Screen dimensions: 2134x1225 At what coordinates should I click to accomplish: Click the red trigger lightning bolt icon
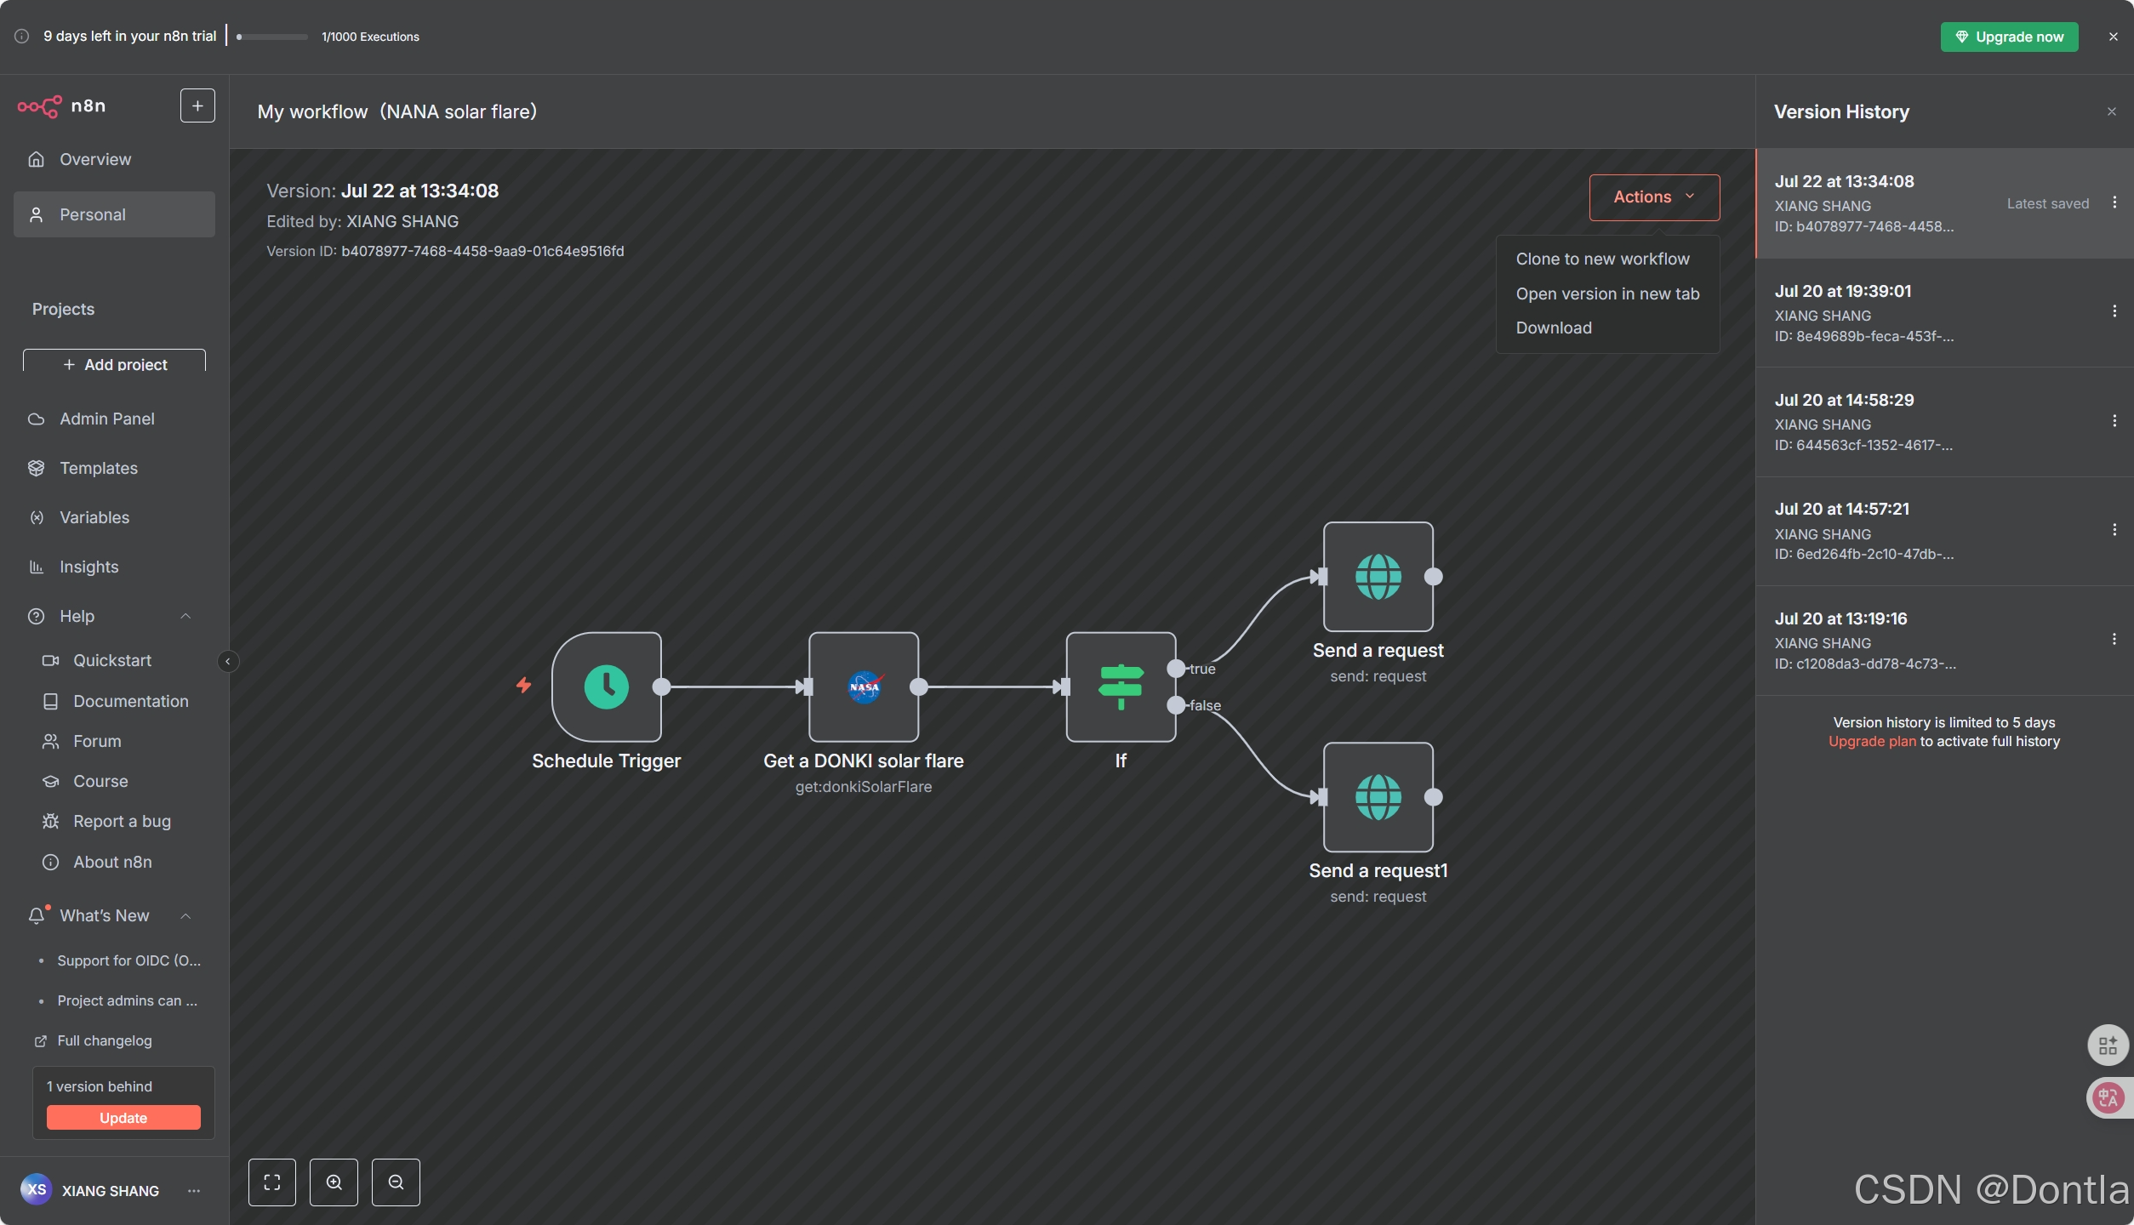point(524,685)
